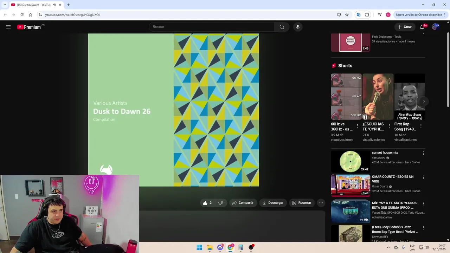Image resolution: width=450 pixels, height=253 pixels.
Task: Open the 60Hz vs 360Hz short
Action: [x=346, y=97]
